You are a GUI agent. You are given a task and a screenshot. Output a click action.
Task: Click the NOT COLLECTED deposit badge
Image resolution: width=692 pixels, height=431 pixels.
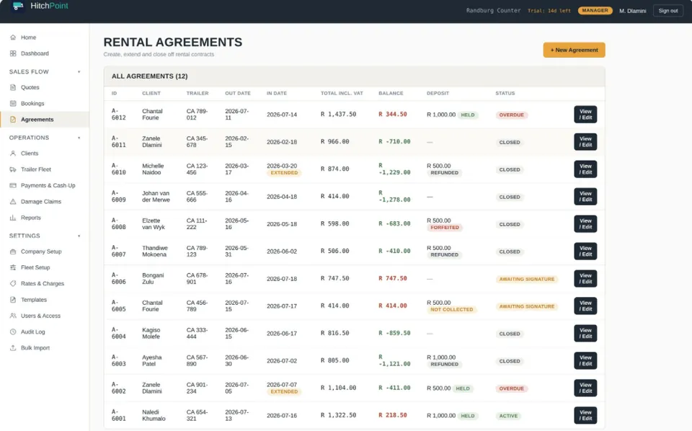click(451, 310)
